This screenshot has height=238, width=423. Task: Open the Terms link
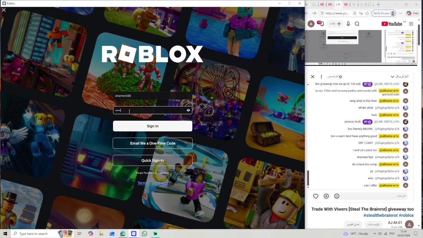[142, 183]
